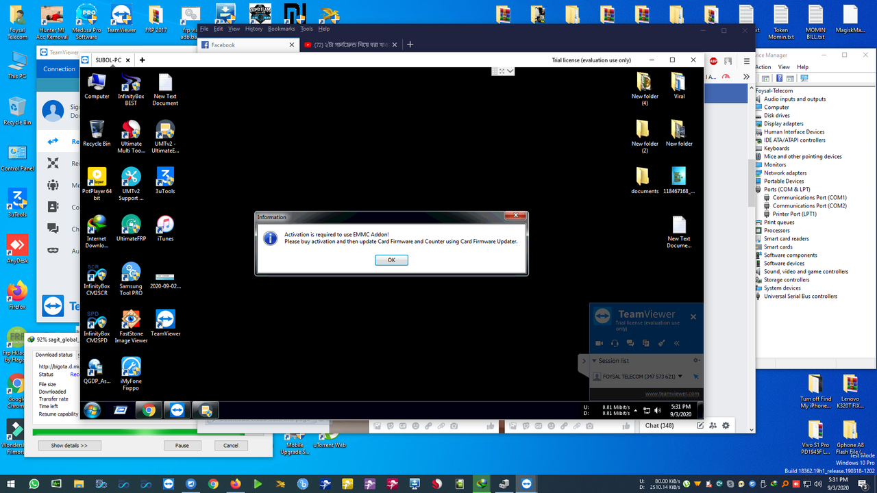The image size is (877, 493).
Task: Select the iMyFone Fixppo remote icon
Action: (131, 373)
